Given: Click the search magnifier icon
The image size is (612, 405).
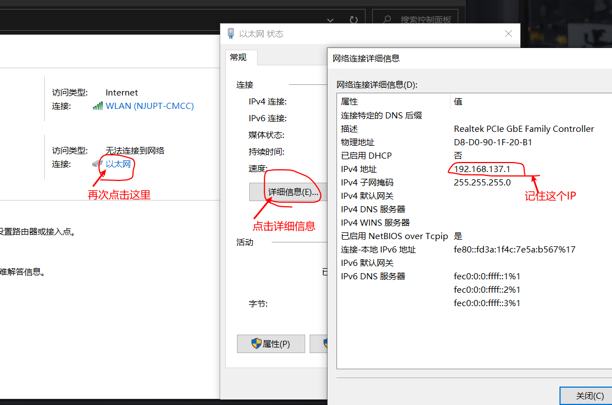Looking at the screenshot, I should (387, 20).
